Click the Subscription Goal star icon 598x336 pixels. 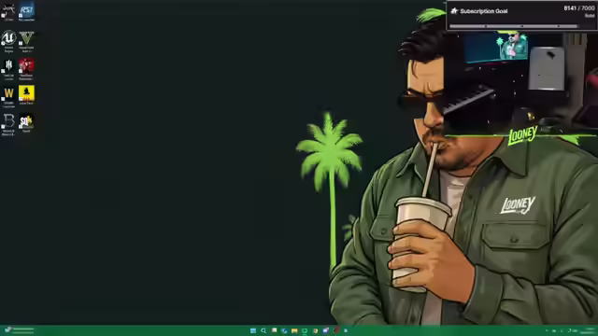point(454,10)
